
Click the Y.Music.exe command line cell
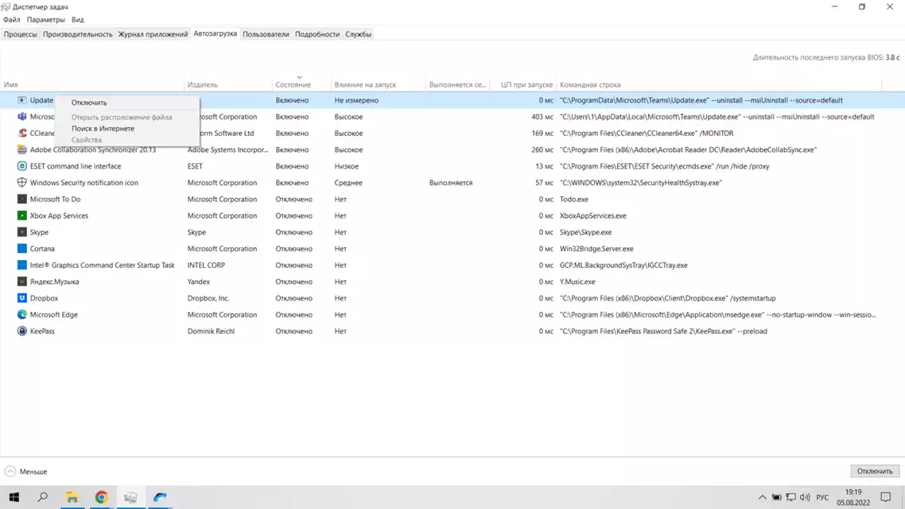coord(577,282)
